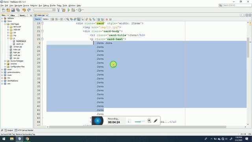This screenshot has width=252, height=142.
Task: Open the Refactor menu
Action: [34, 6]
